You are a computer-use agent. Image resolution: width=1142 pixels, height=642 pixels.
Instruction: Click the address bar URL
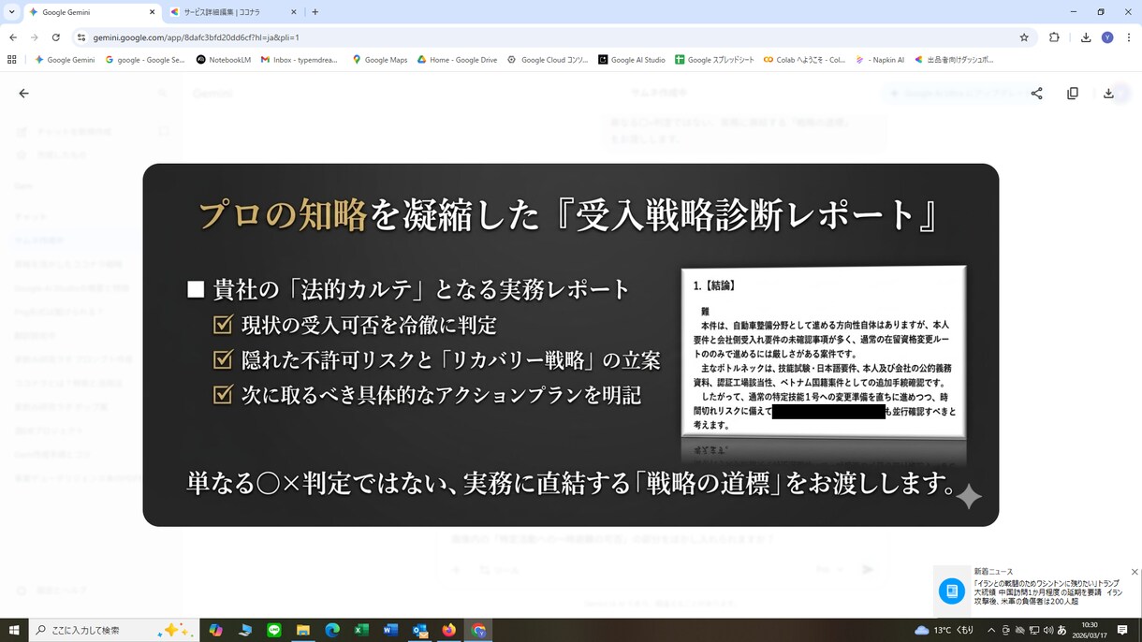click(196, 37)
